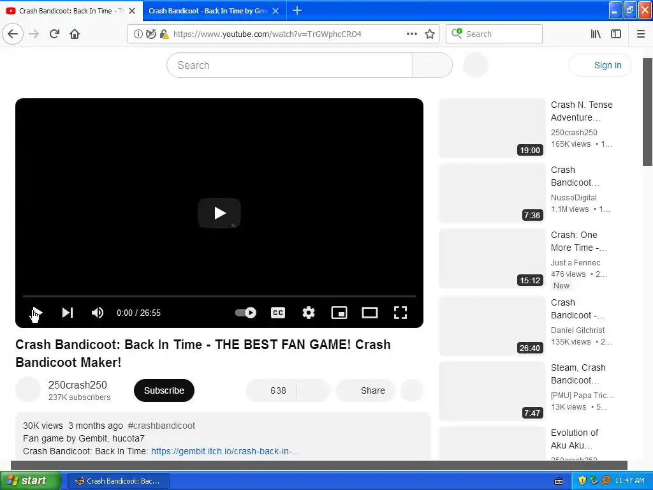The height and width of the screenshot is (490, 653).
Task: Open the Firefox hamburger menu
Action: click(x=640, y=34)
